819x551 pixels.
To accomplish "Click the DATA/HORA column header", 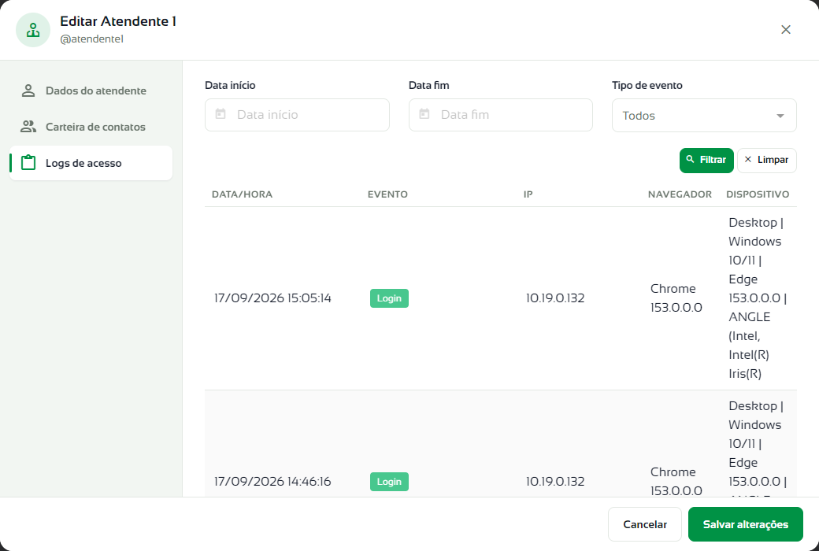I will click(242, 194).
